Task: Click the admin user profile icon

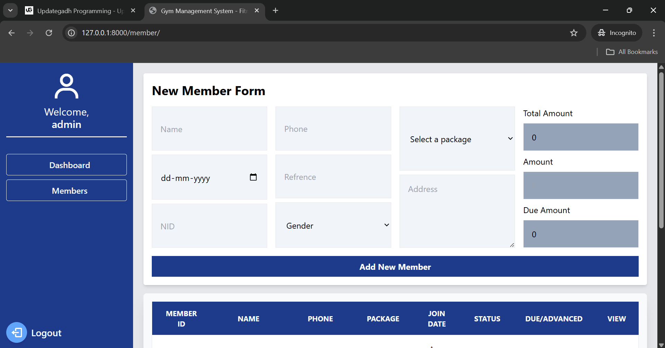Action: click(x=66, y=86)
